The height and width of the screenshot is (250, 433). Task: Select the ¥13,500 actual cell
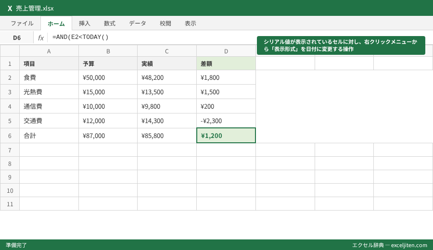167,92
